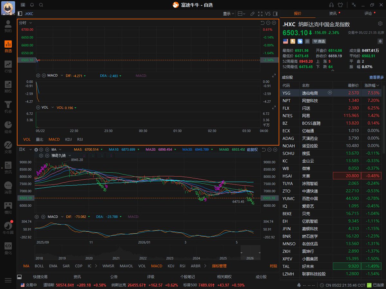Open the 行情 market sidebar icon
Screen dimensions: 386x289
tap(8, 67)
